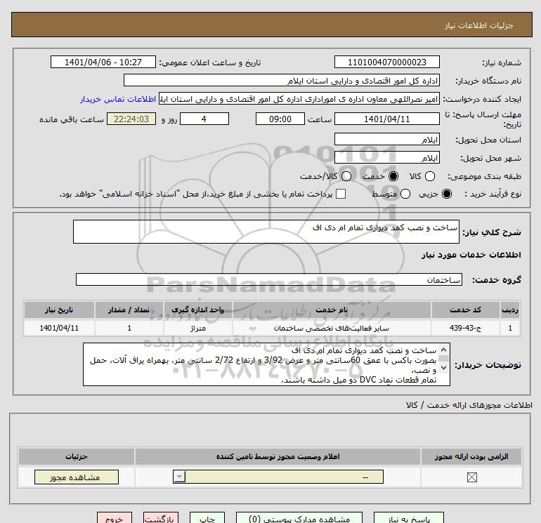This screenshot has width=541, height=523.
Task: Click the service group field ساختمان
Action: pyautogui.click(x=269, y=279)
